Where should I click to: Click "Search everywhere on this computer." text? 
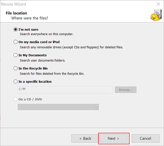pyautogui.click(x=47, y=34)
